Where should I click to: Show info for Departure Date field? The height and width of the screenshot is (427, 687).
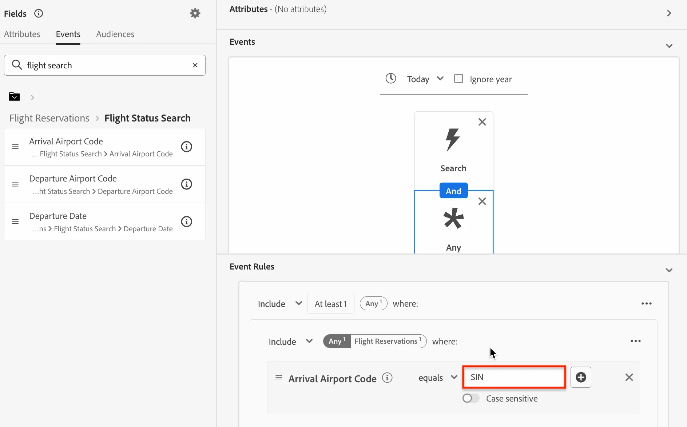click(x=187, y=222)
